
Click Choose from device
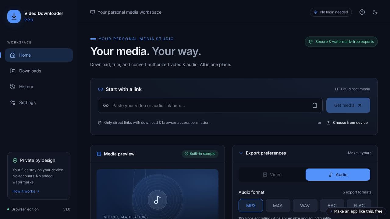(x=347, y=123)
